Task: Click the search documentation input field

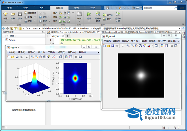Action: point(158,8)
